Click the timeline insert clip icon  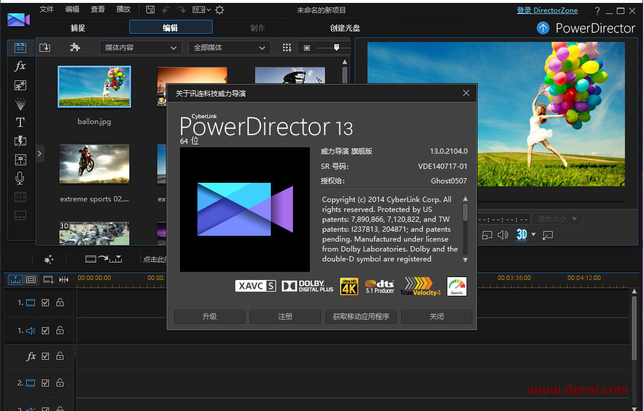point(103,258)
